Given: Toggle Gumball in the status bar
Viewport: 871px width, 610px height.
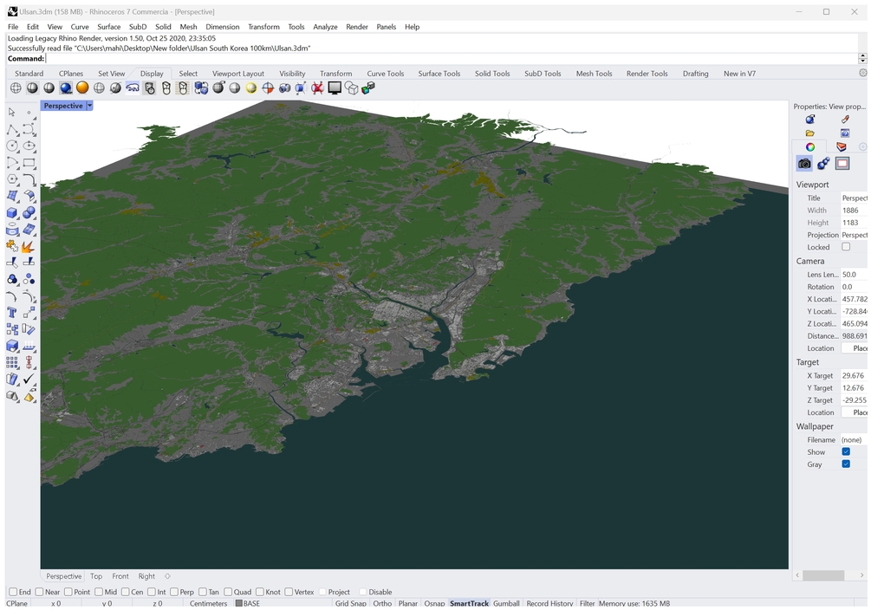Looking at the screenshot, I should 506,603.
